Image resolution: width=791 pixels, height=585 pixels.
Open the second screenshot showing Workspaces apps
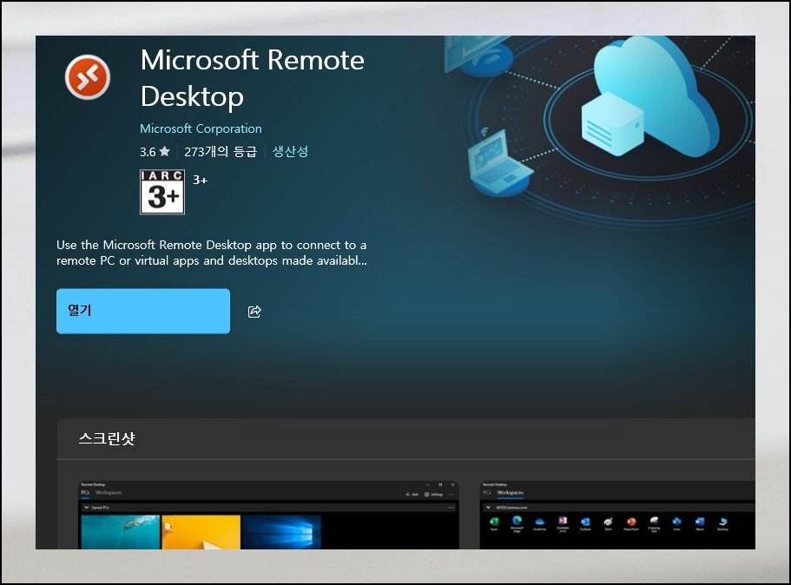coord(617,515)
